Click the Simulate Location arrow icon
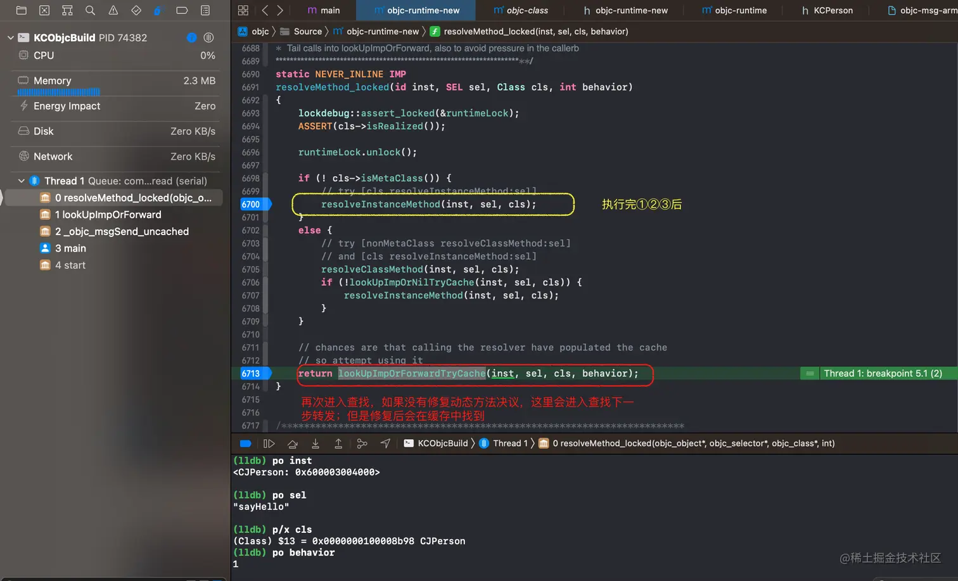 (385, 444)
